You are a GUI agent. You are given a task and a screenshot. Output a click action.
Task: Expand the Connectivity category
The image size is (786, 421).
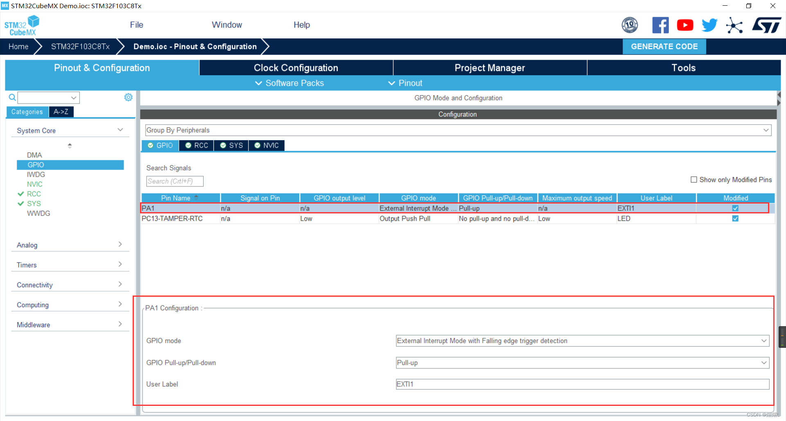pos(120,284)
